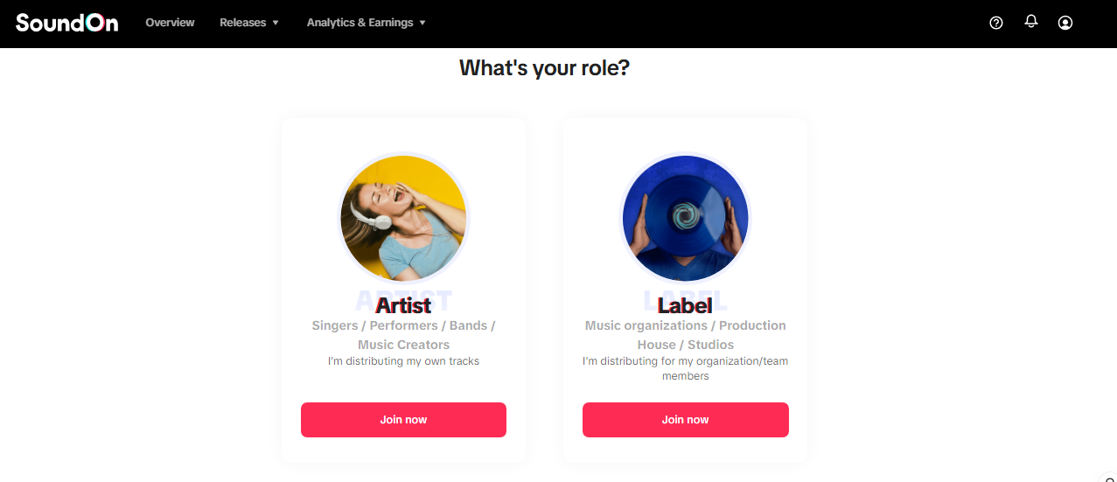Viewport: 1117px width, 482px height.
Task: Click the magnifier icon at bottom-right corner
Action: coord(1109,477)
